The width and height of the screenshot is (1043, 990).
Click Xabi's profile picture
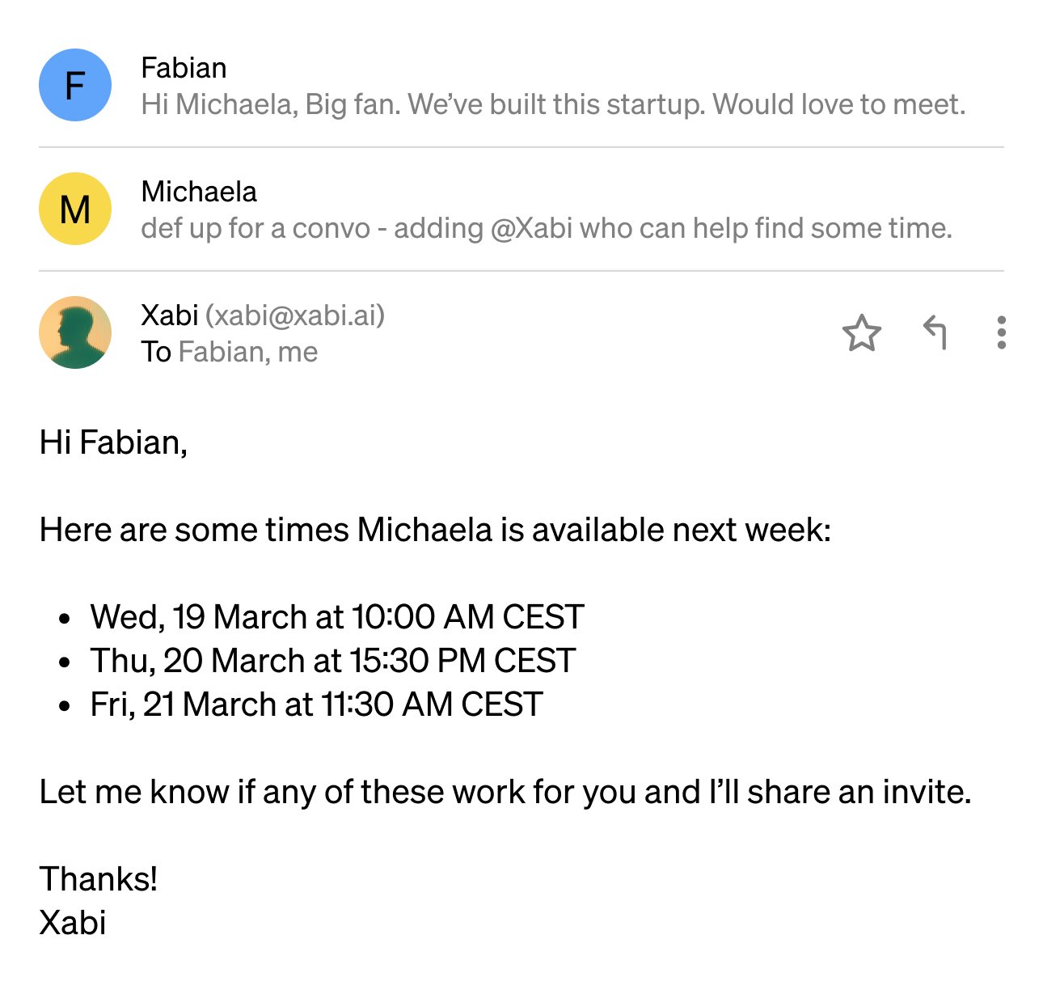coord(75,332)
